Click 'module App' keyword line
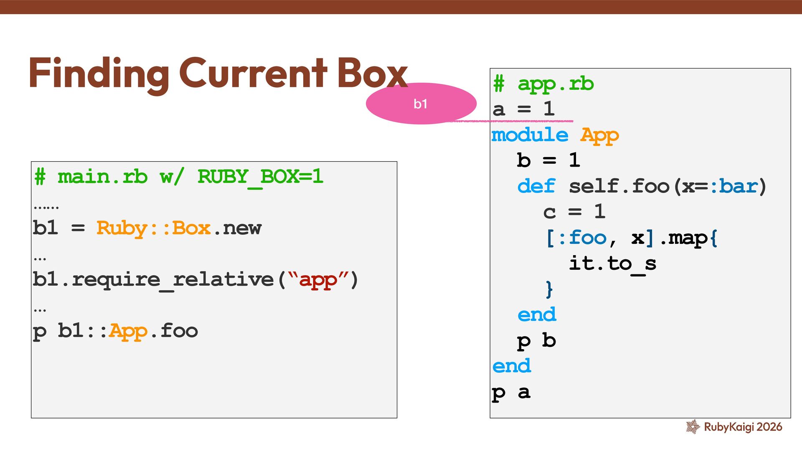The image size is (802, 451). click(x=555, y=135)
